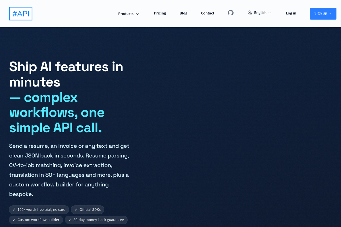The image size is (341, 227).
Task: Click the #API logo
Action: click(21, 14)
